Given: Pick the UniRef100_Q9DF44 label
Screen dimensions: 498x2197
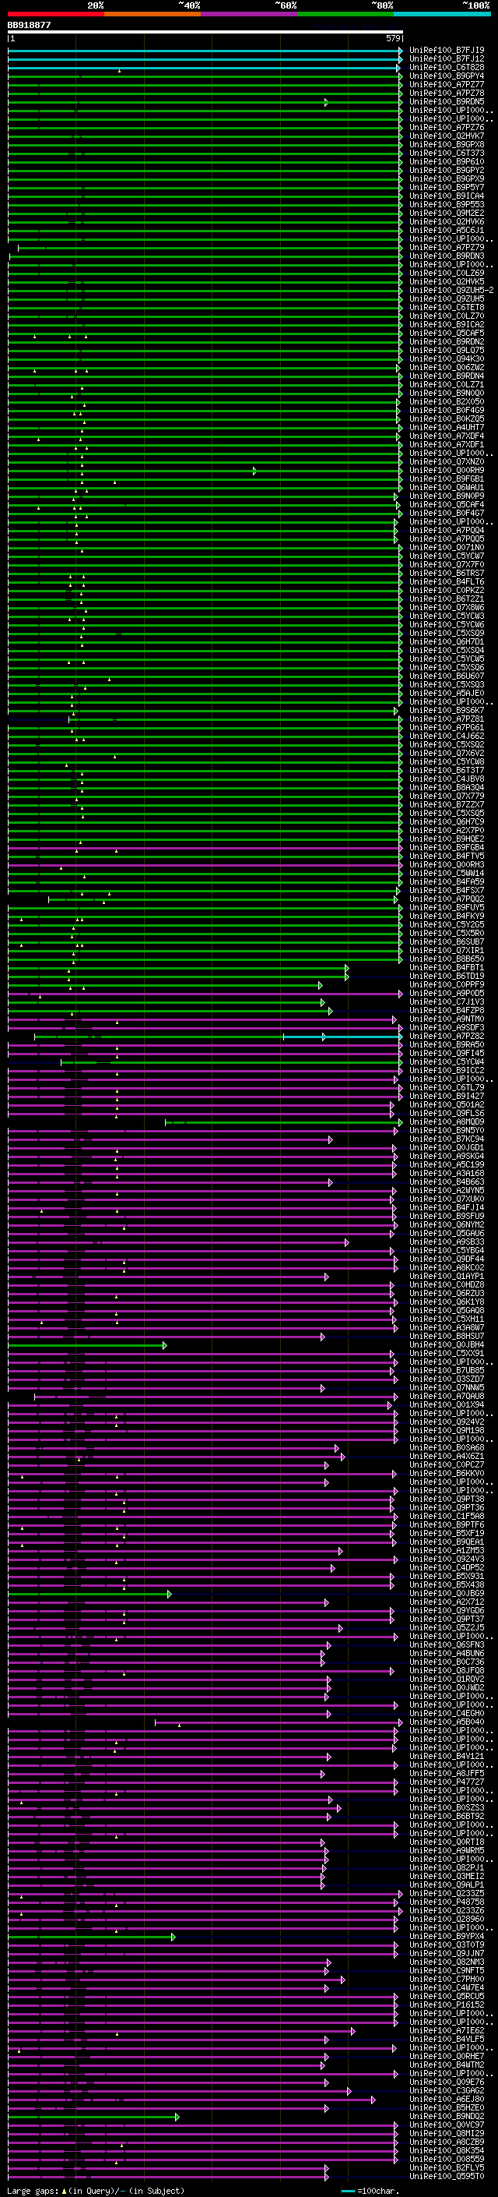Looking at the screenshot, I should tap(447, 1259).
